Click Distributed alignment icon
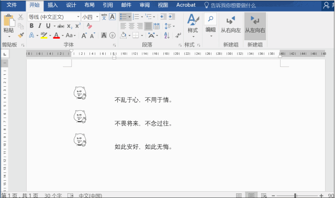335x198 pixels. click(157, 26)
